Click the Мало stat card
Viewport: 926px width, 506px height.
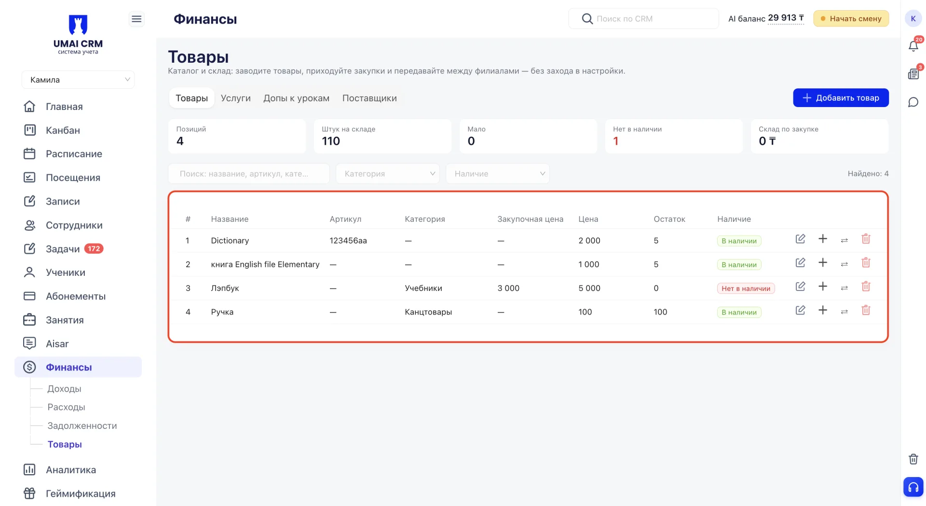(x=528, y=136)
